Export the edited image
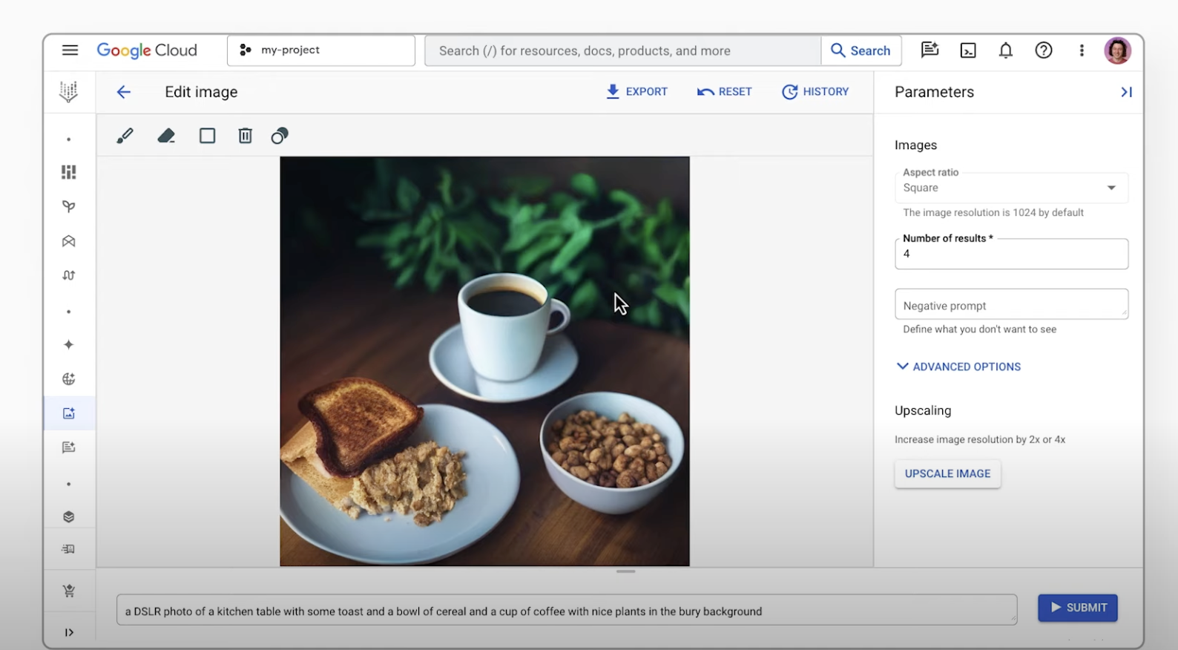 click(636, 91)
